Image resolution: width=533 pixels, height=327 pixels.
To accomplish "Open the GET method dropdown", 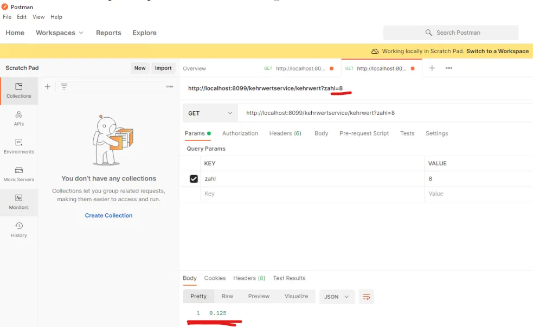I will (210, 113).
